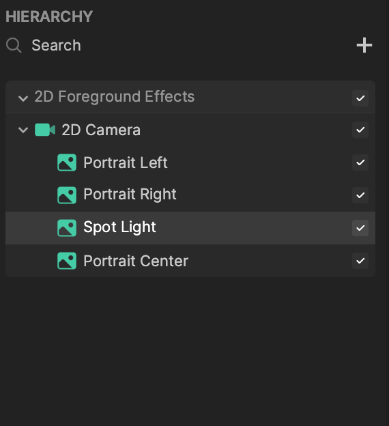Viewport: 389px width, 426px height.
Task: Toggle the 2D Camera visibility checkbox
Action: click(360, 130)
